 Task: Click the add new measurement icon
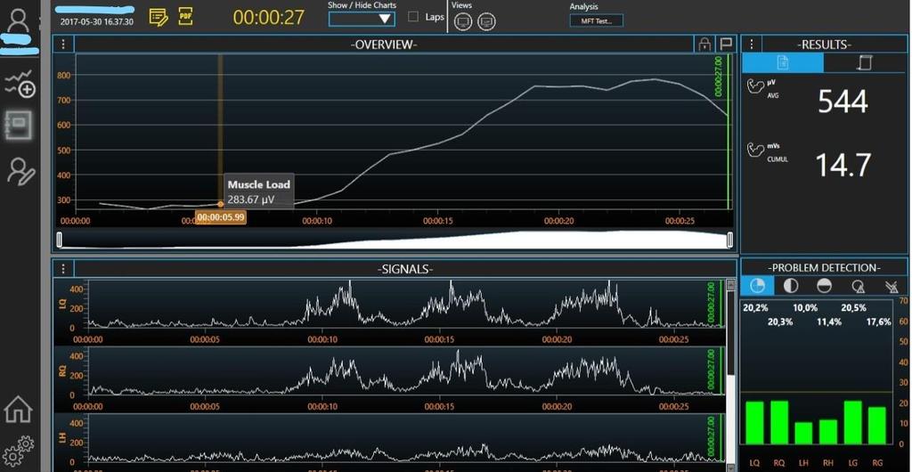(x=20, y=83)
